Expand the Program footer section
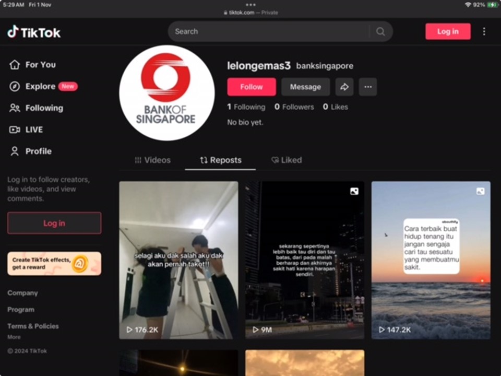 point(21,310)
